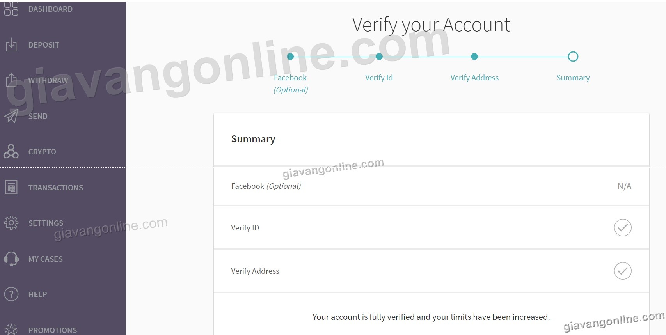The image size is (666, 335).
Task: Go to the Verify Address step dot
Action: click(474, 57)
